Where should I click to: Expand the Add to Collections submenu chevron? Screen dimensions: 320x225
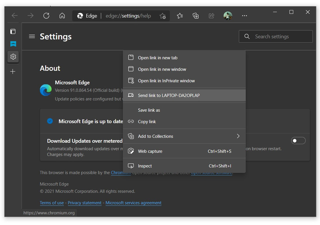pyautogui.click(x=238, y=136)
